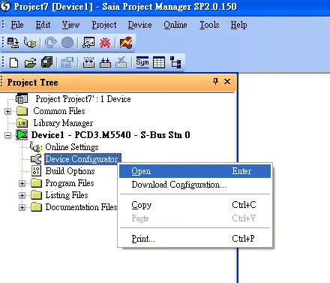
Task: Click the grayed Run arrow toolbar icon
Action: [51, 43]
